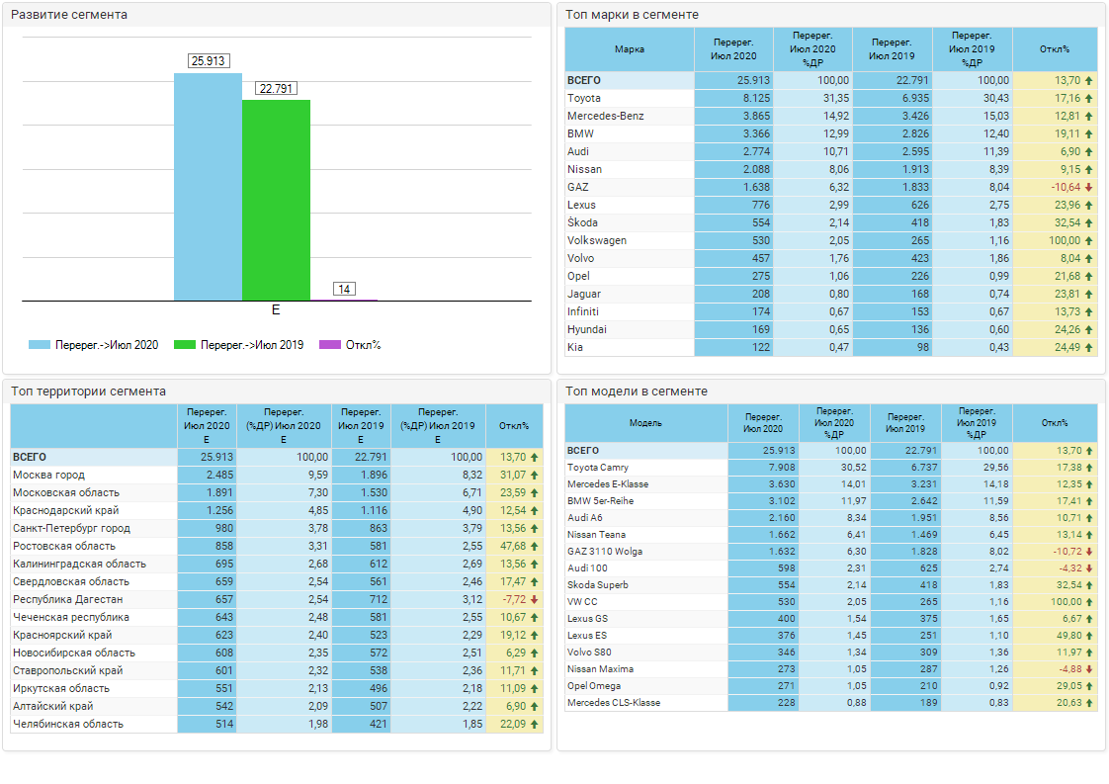Click Откл% header in Топ территории table
The height and width of the screenshot is (784, 1109).
pyautogui.click(x=514, y=426)
